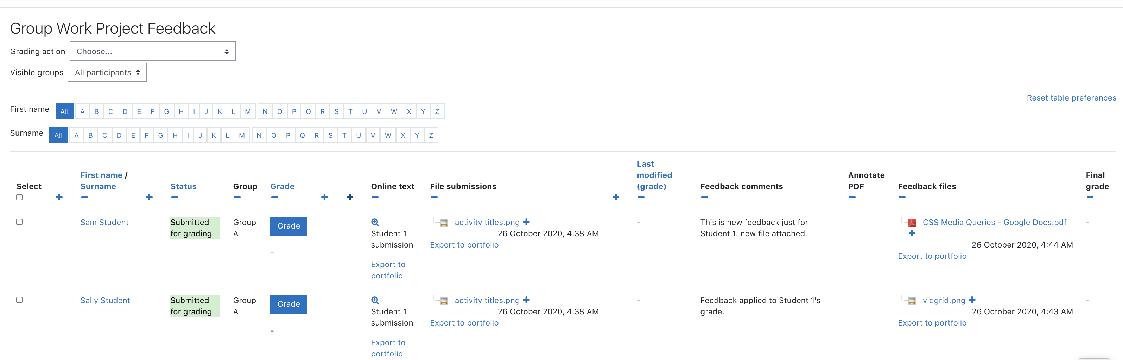Export Sam's feedback file to portfolio

[x=932, y=256]
